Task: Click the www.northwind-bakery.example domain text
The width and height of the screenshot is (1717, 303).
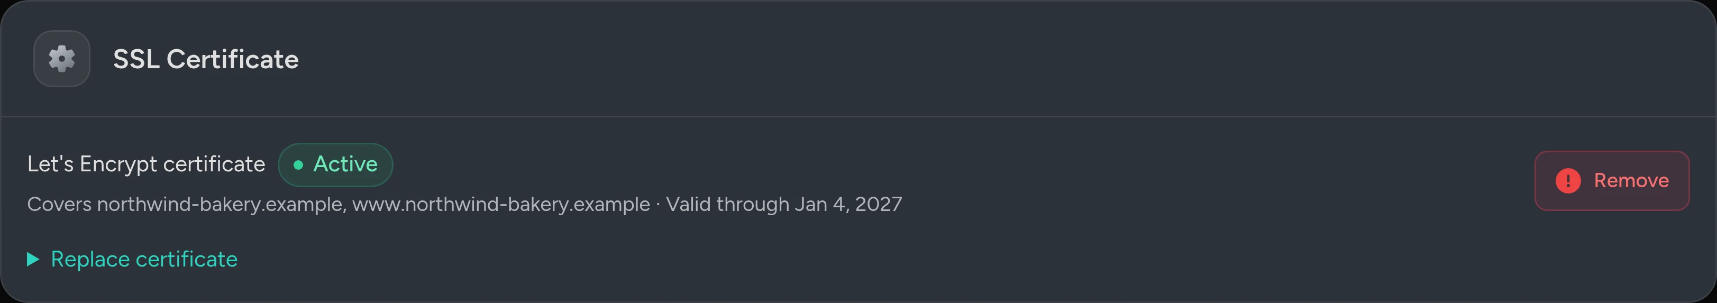Action: [501, 204]
